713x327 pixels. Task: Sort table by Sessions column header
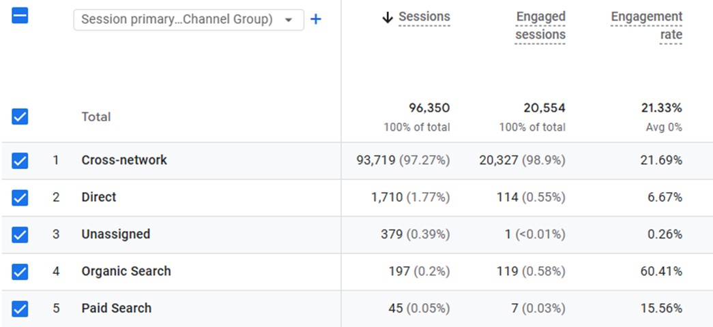pos(424,17)
